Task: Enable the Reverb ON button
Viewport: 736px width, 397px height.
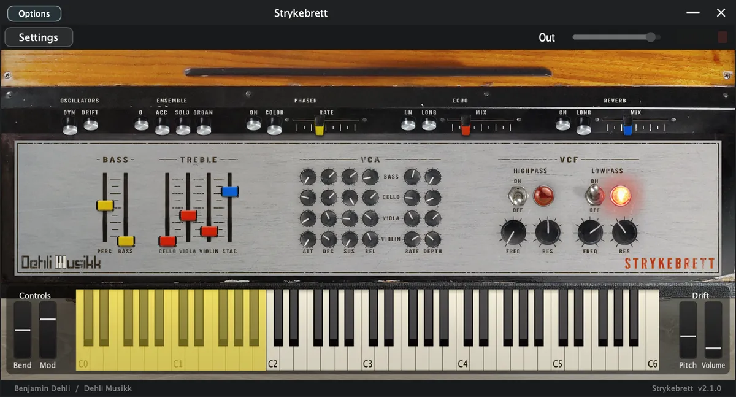Action: pos(562,125)
